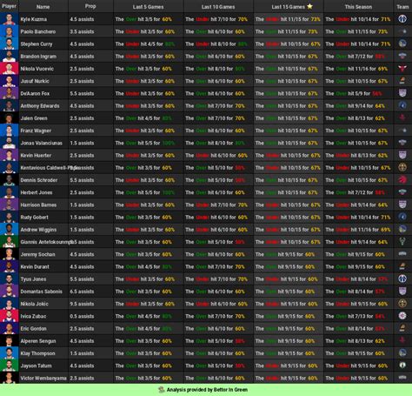
Task: Click the name 'Jayson Tatum'
Action: [36, 366]
